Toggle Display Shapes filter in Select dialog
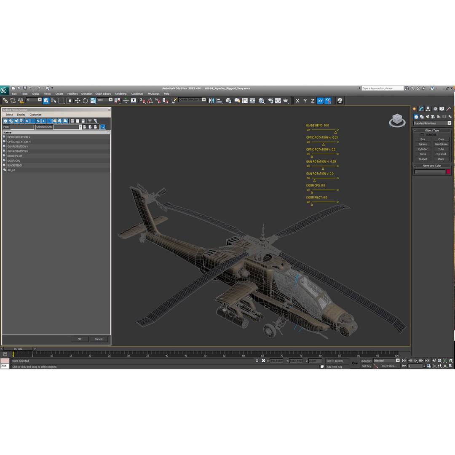The width and height of the screenshot is (455, 455). coord(11,121)
